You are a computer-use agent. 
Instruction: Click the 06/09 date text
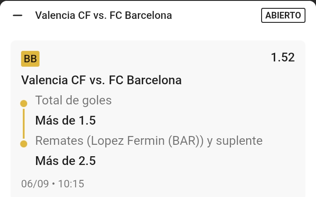[x=35, y=184]
